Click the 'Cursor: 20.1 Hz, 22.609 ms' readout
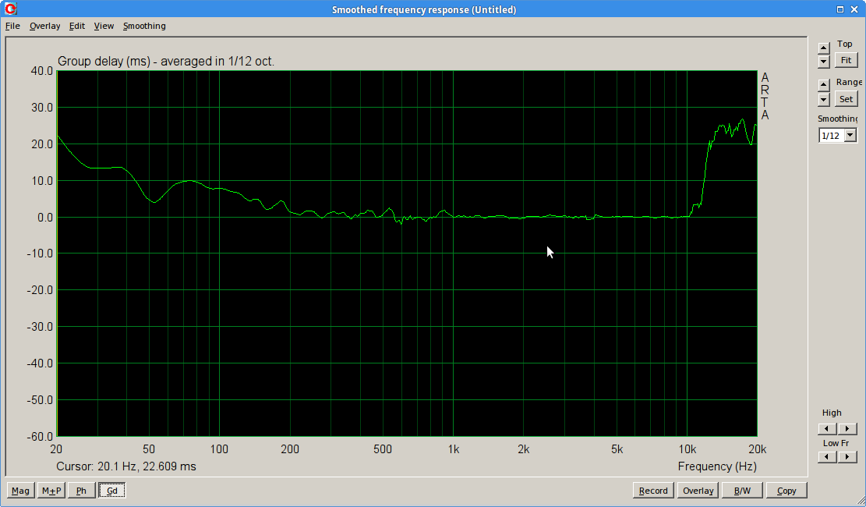 pos(126,466)
